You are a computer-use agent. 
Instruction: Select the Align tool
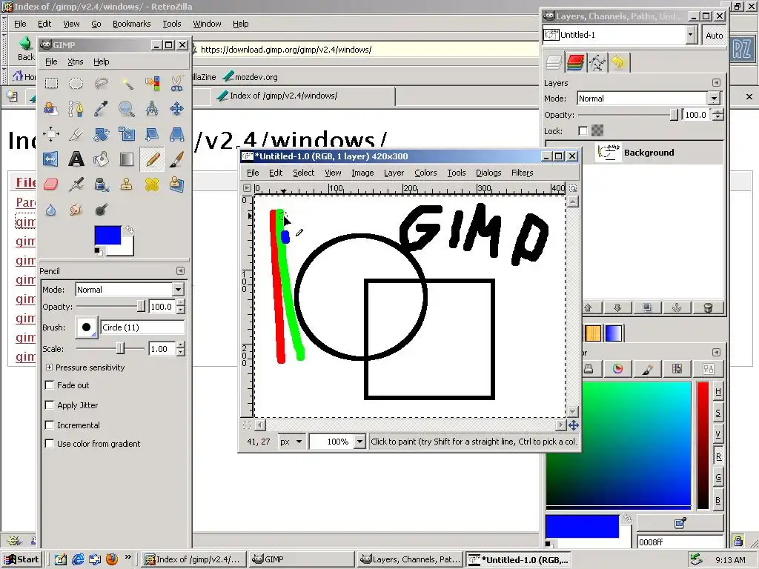[51, 134]
